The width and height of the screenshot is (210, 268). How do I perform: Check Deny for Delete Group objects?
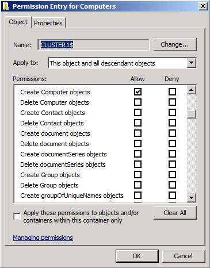172,185
